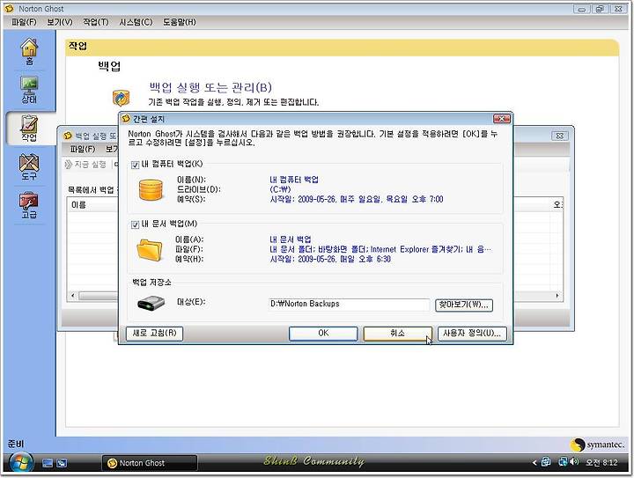Click the Norton Ghost title bar icon
This screenshot has width=634, height=478.
(10, 8)
